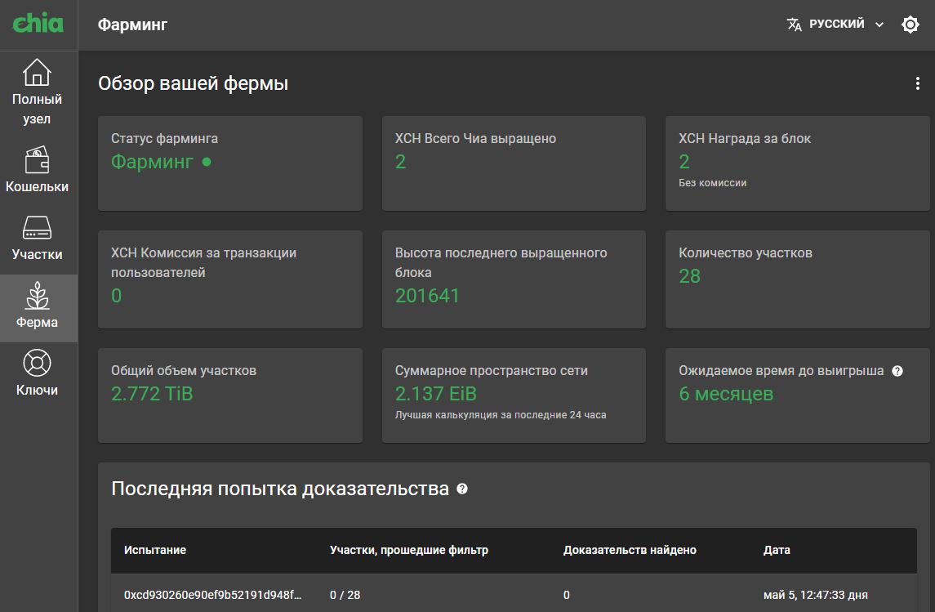Image resolution: width=935 pixels, height=612 pixels.
Task: Open farm overview three-dot menu
Action: point(917,83)
